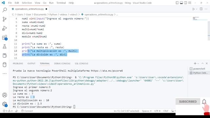
Task: Open the Testing flask view
Action: [x=5, y=47]
